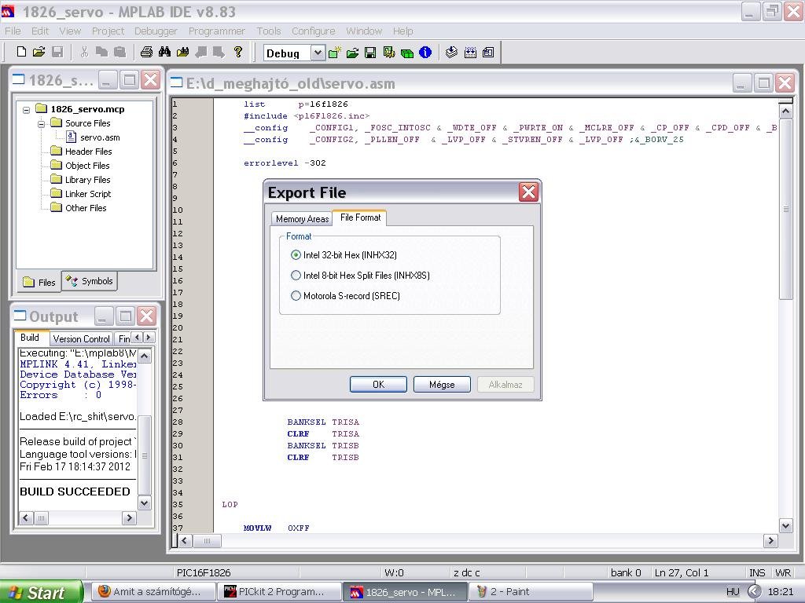Collapse the Source Files folder node
The height and width of the screenshot is (603, 805).
click(x=42, y=123)
